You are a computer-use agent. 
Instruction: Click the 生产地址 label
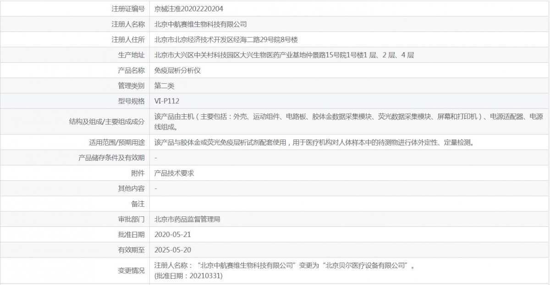131,55
